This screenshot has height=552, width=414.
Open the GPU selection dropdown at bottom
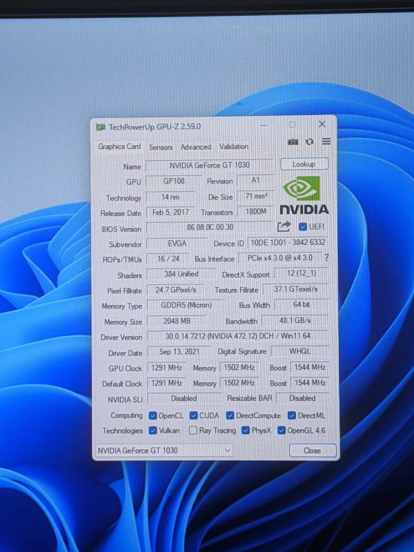click(164, 451)
